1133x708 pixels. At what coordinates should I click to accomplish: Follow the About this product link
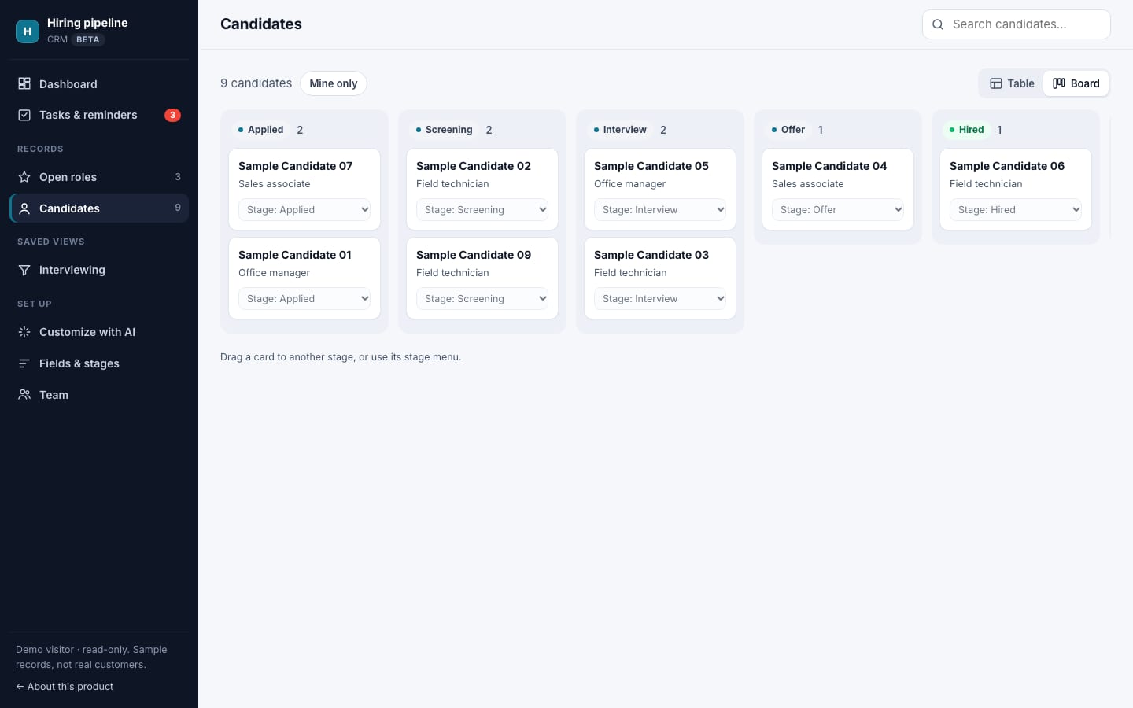65,687
